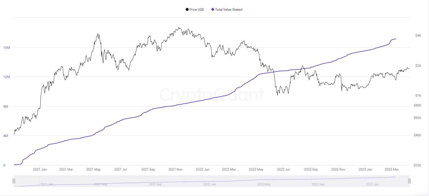Toggle the Total Value Staked legend series
The width and height of the screenshot is (429, 196).
(228, 10)
